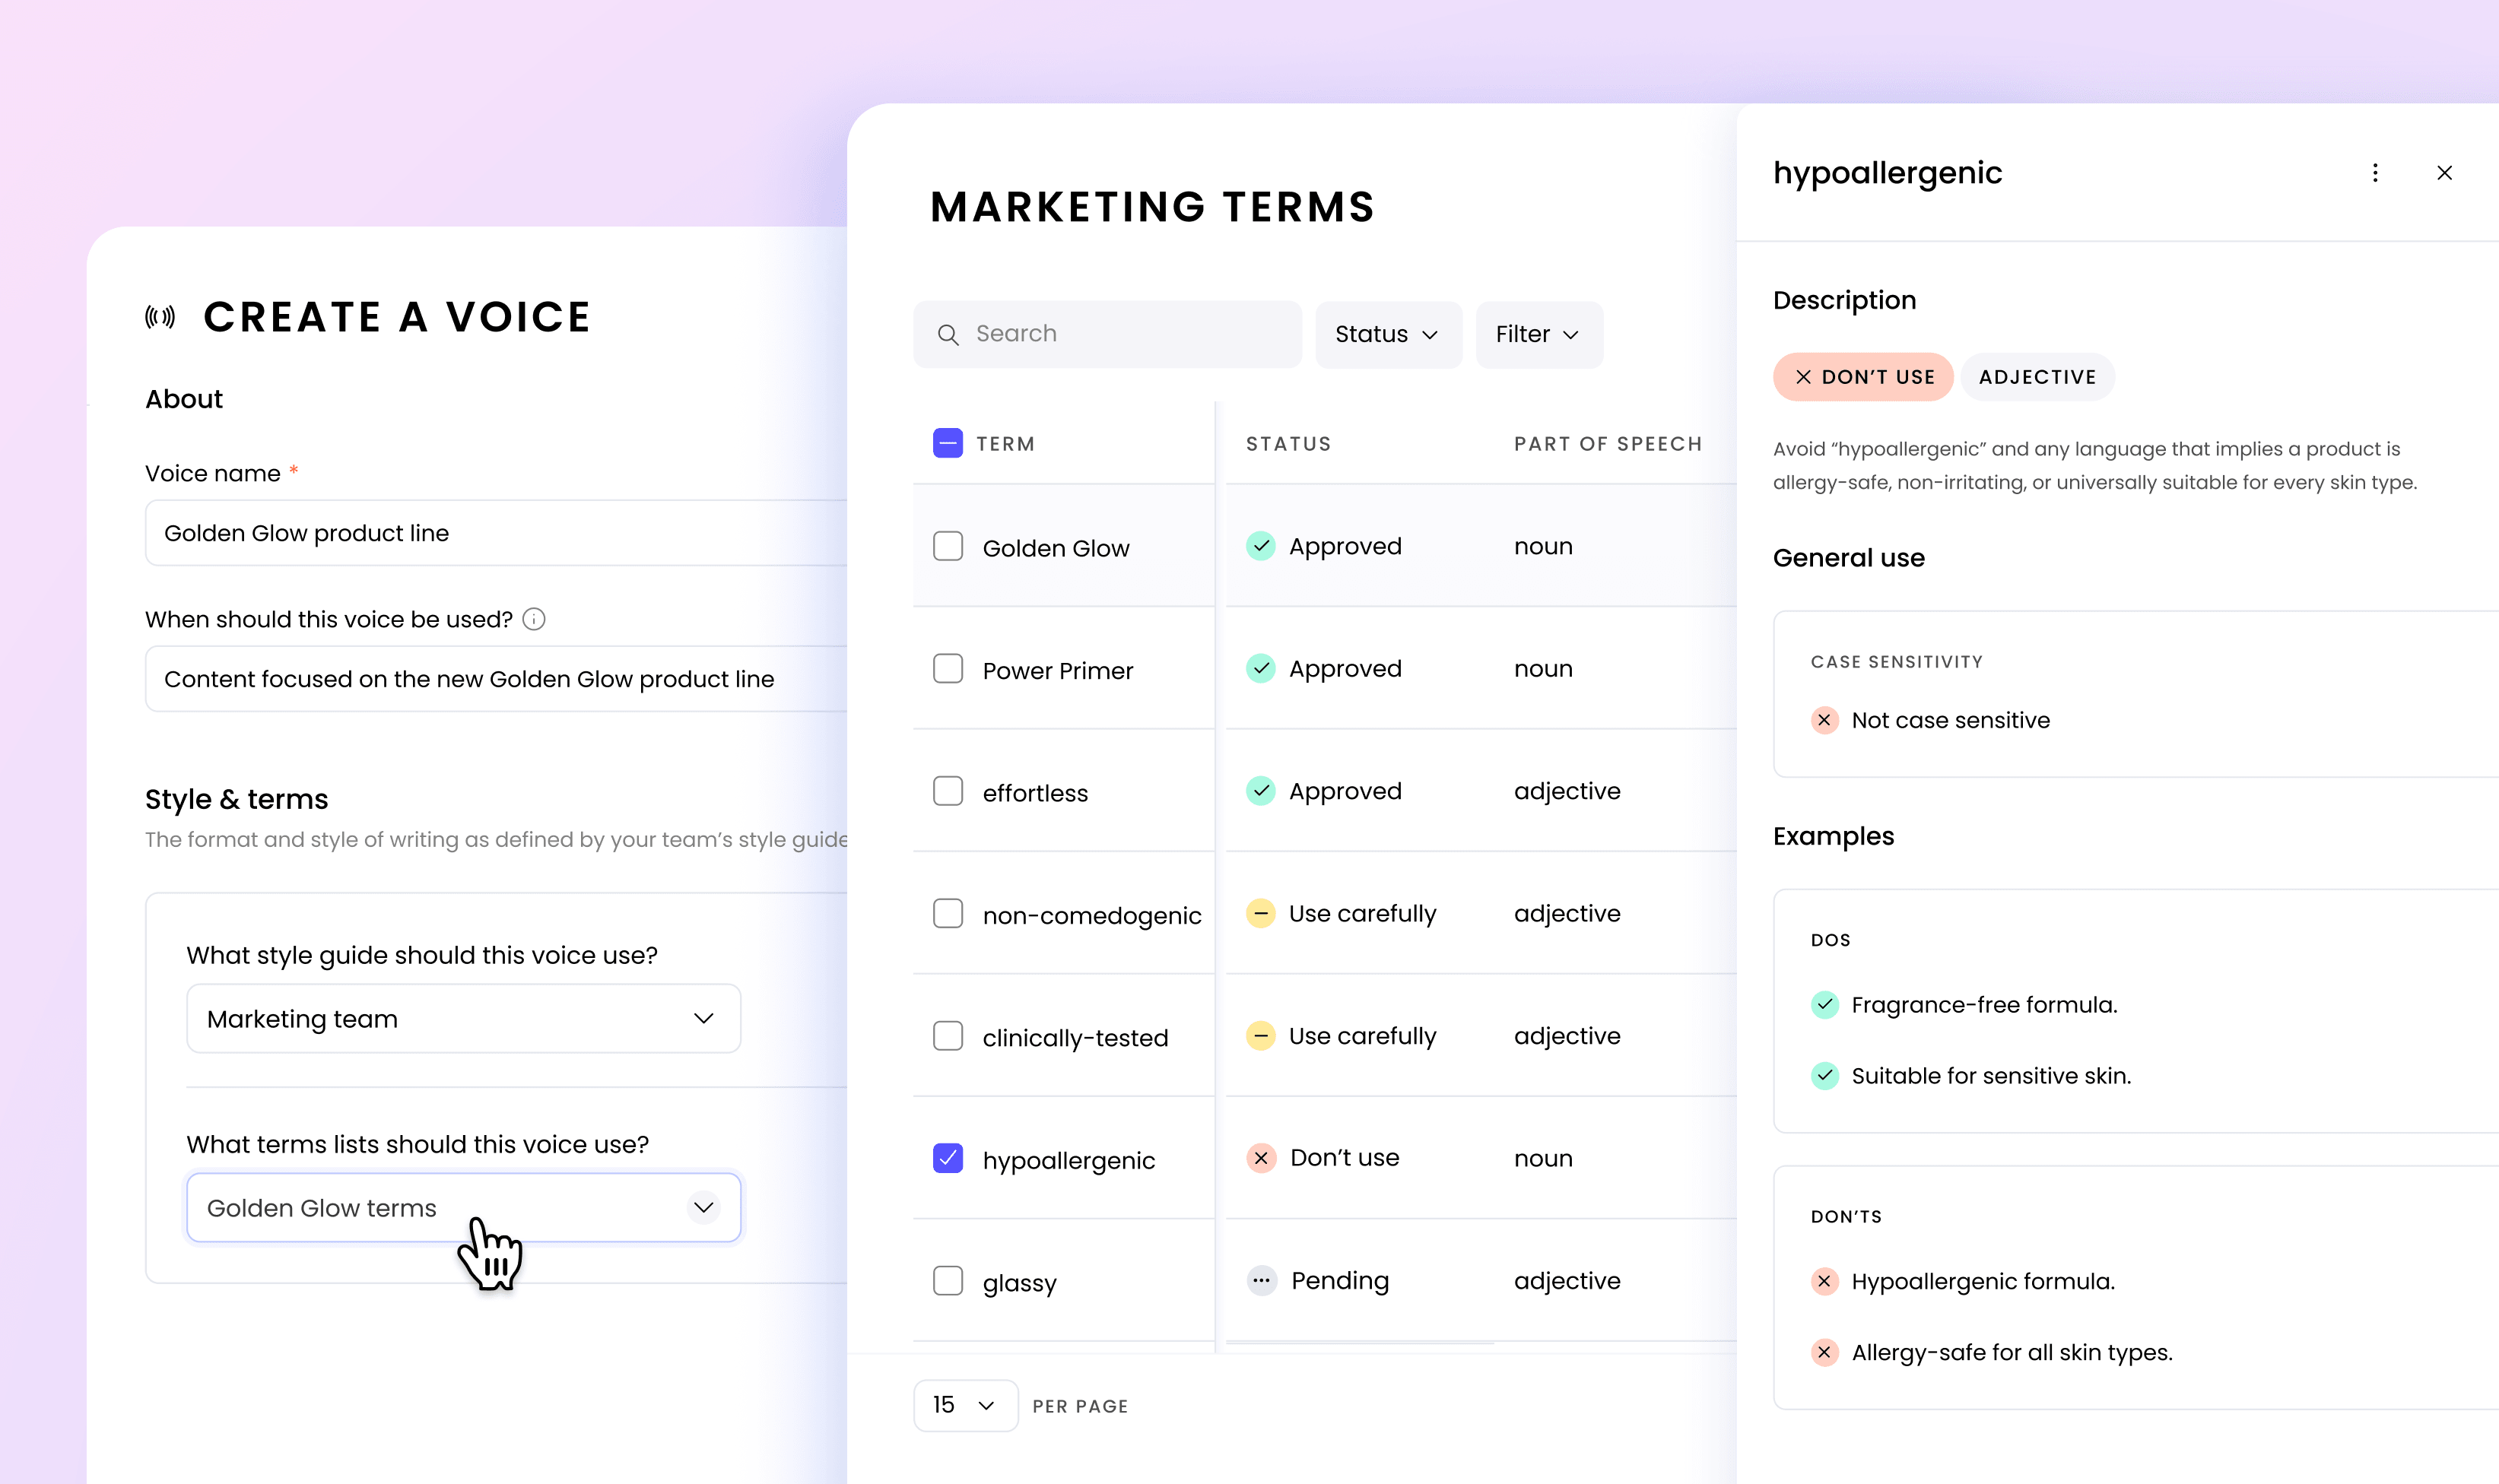The width and height of the screenshot is (2499, 1484).
Task: Open the Status dropdown filter
Action: [x=1388, y=334]
